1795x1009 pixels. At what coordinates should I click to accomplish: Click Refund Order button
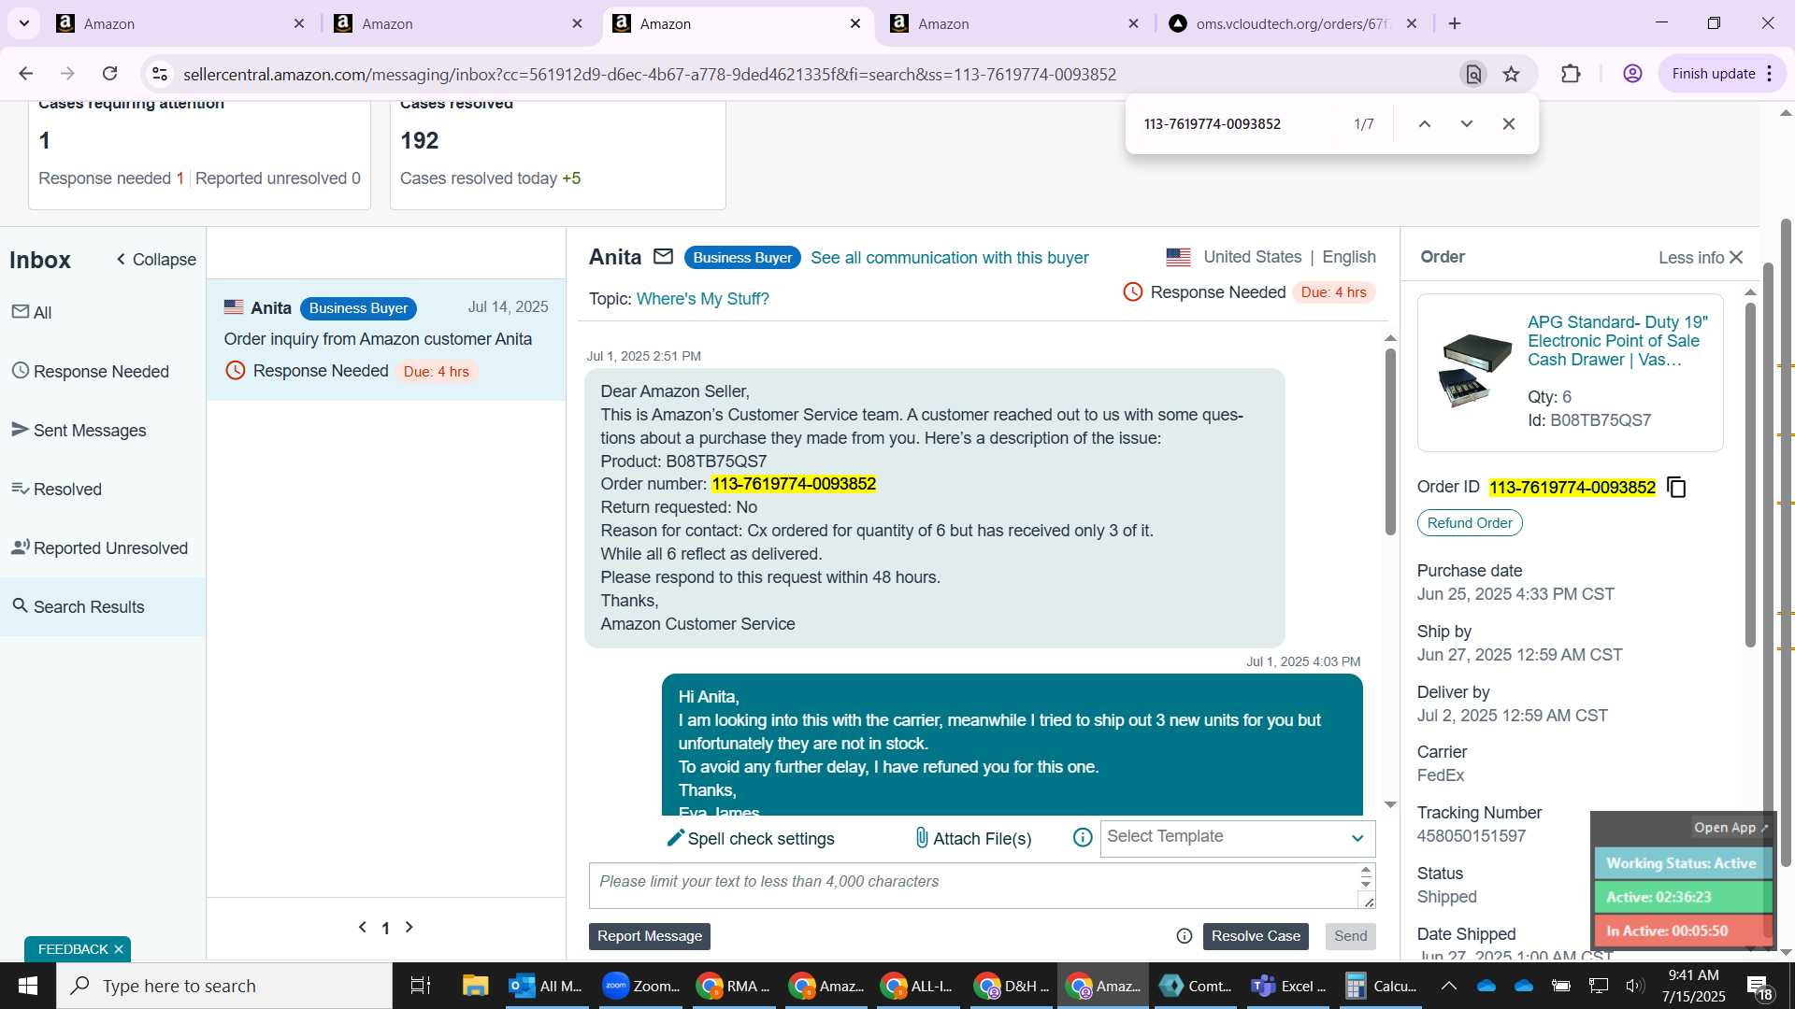point(1470,523)
